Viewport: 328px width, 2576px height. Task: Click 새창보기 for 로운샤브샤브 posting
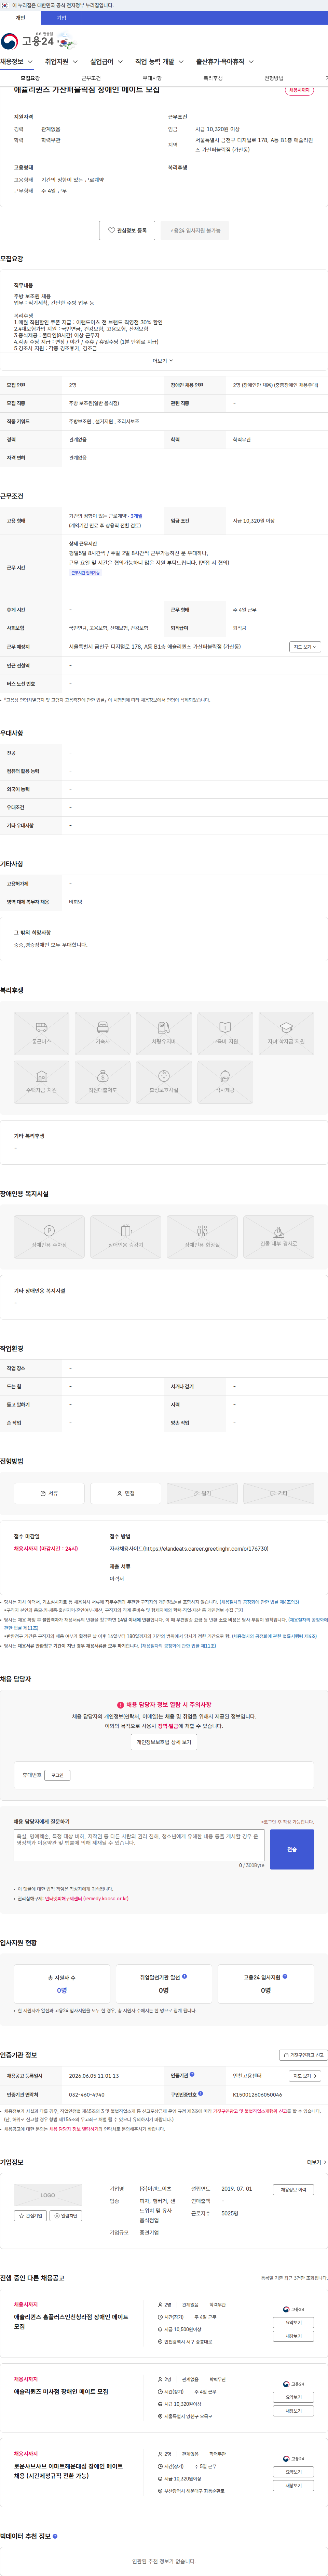293,2485
